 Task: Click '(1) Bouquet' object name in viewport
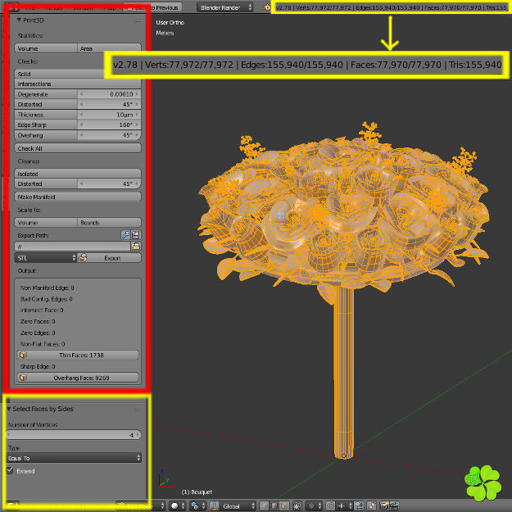click(x=197, y=492)
